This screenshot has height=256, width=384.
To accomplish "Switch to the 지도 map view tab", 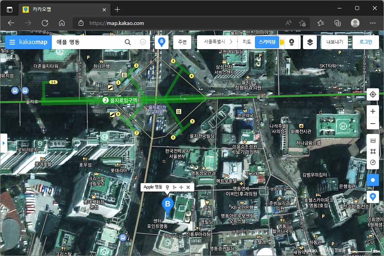I will [247, 42].
